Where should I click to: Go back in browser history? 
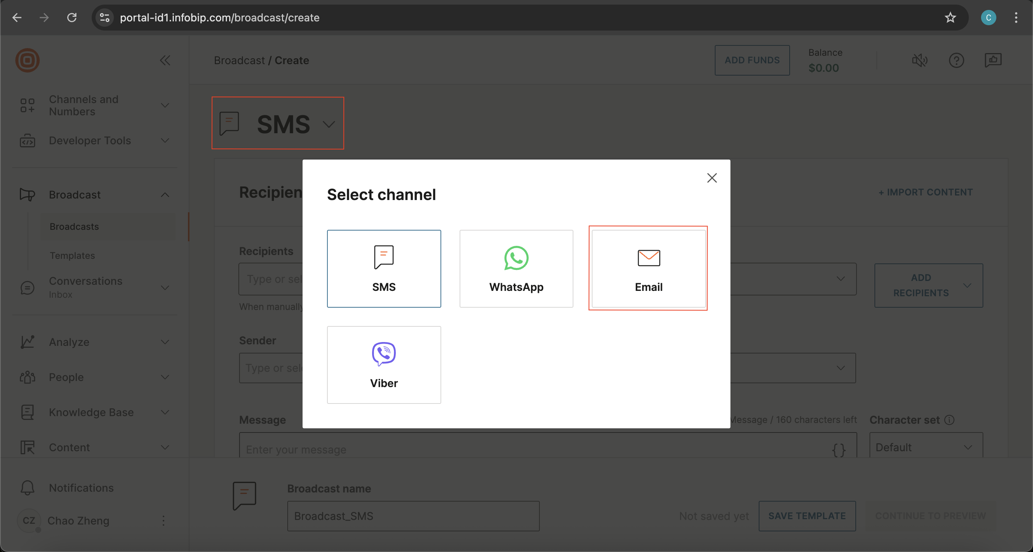click(x=17, y=18)
